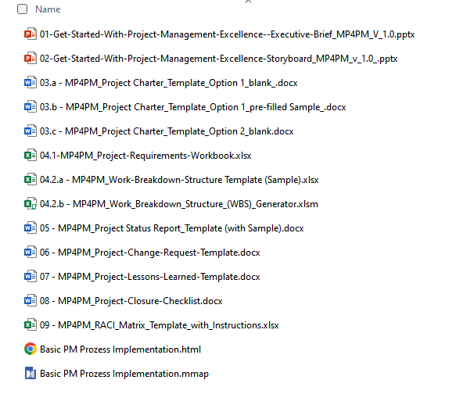
Task: Select 04.2.b - MP4PM_Work_Breakdown_Structure_(WBS)_Generator.xlsm
Action: (179, 204)
